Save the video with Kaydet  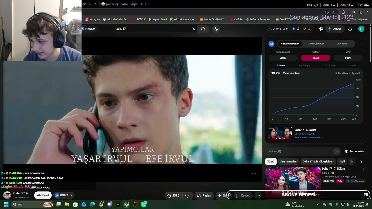(243, 196)
